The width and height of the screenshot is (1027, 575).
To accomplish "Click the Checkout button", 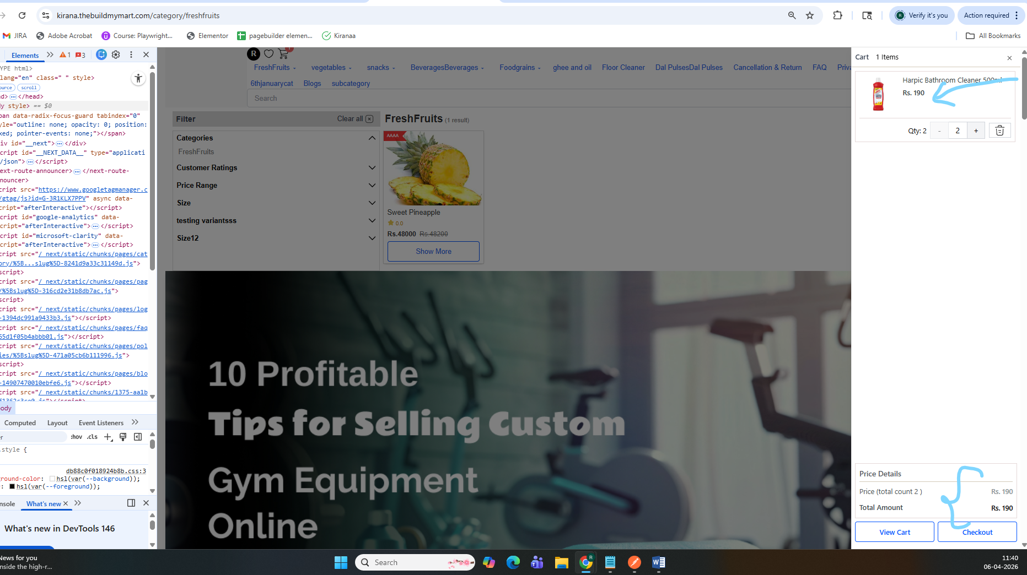I will (x=977, y=532).
